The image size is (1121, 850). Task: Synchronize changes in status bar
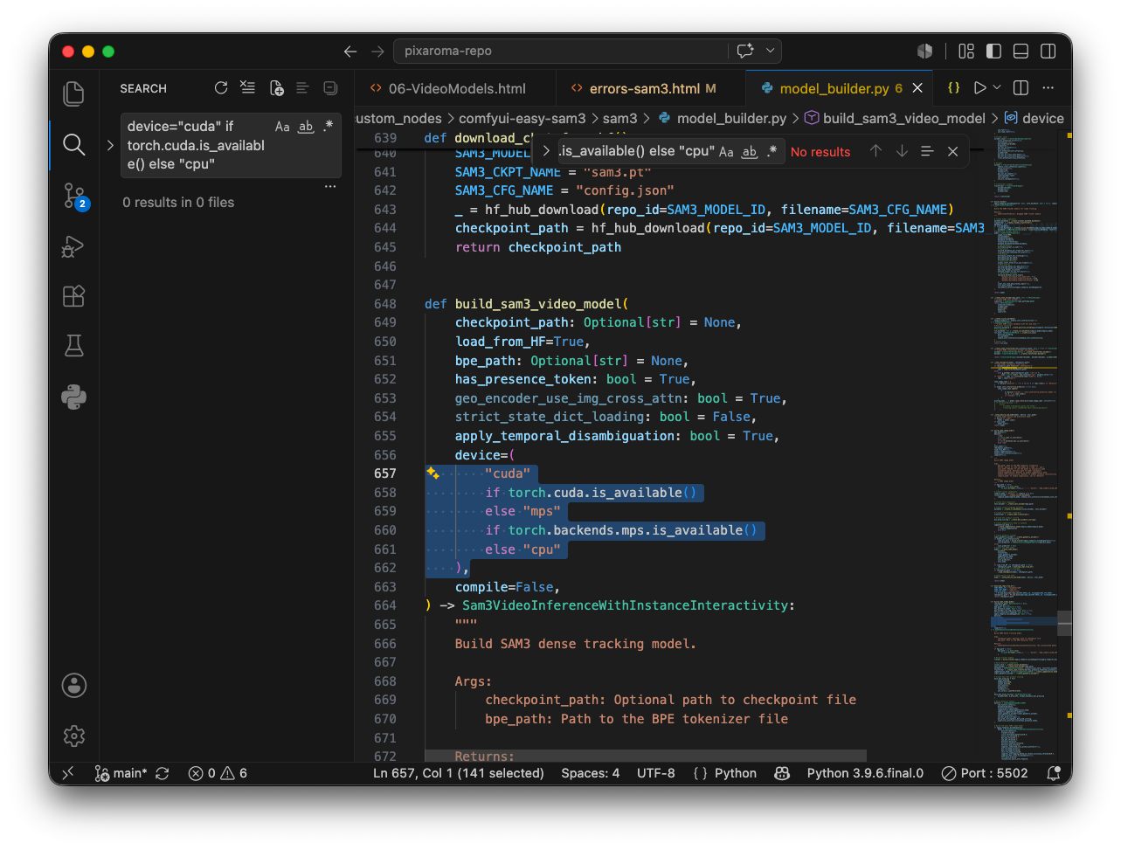(x=163, y=773)
